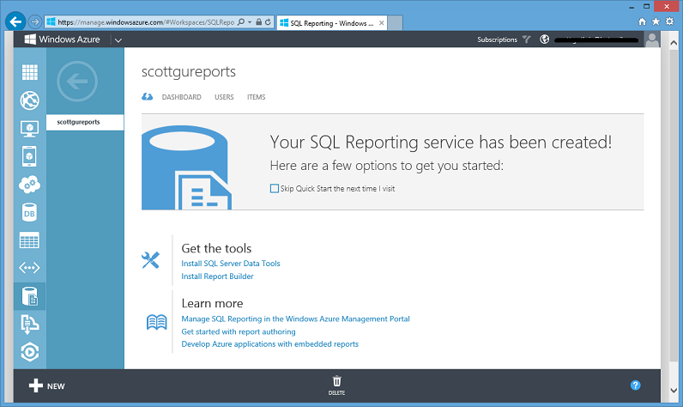Open Storage table icon in sidebar
Screen dimensions: 683x407
(x=30, y=240)
